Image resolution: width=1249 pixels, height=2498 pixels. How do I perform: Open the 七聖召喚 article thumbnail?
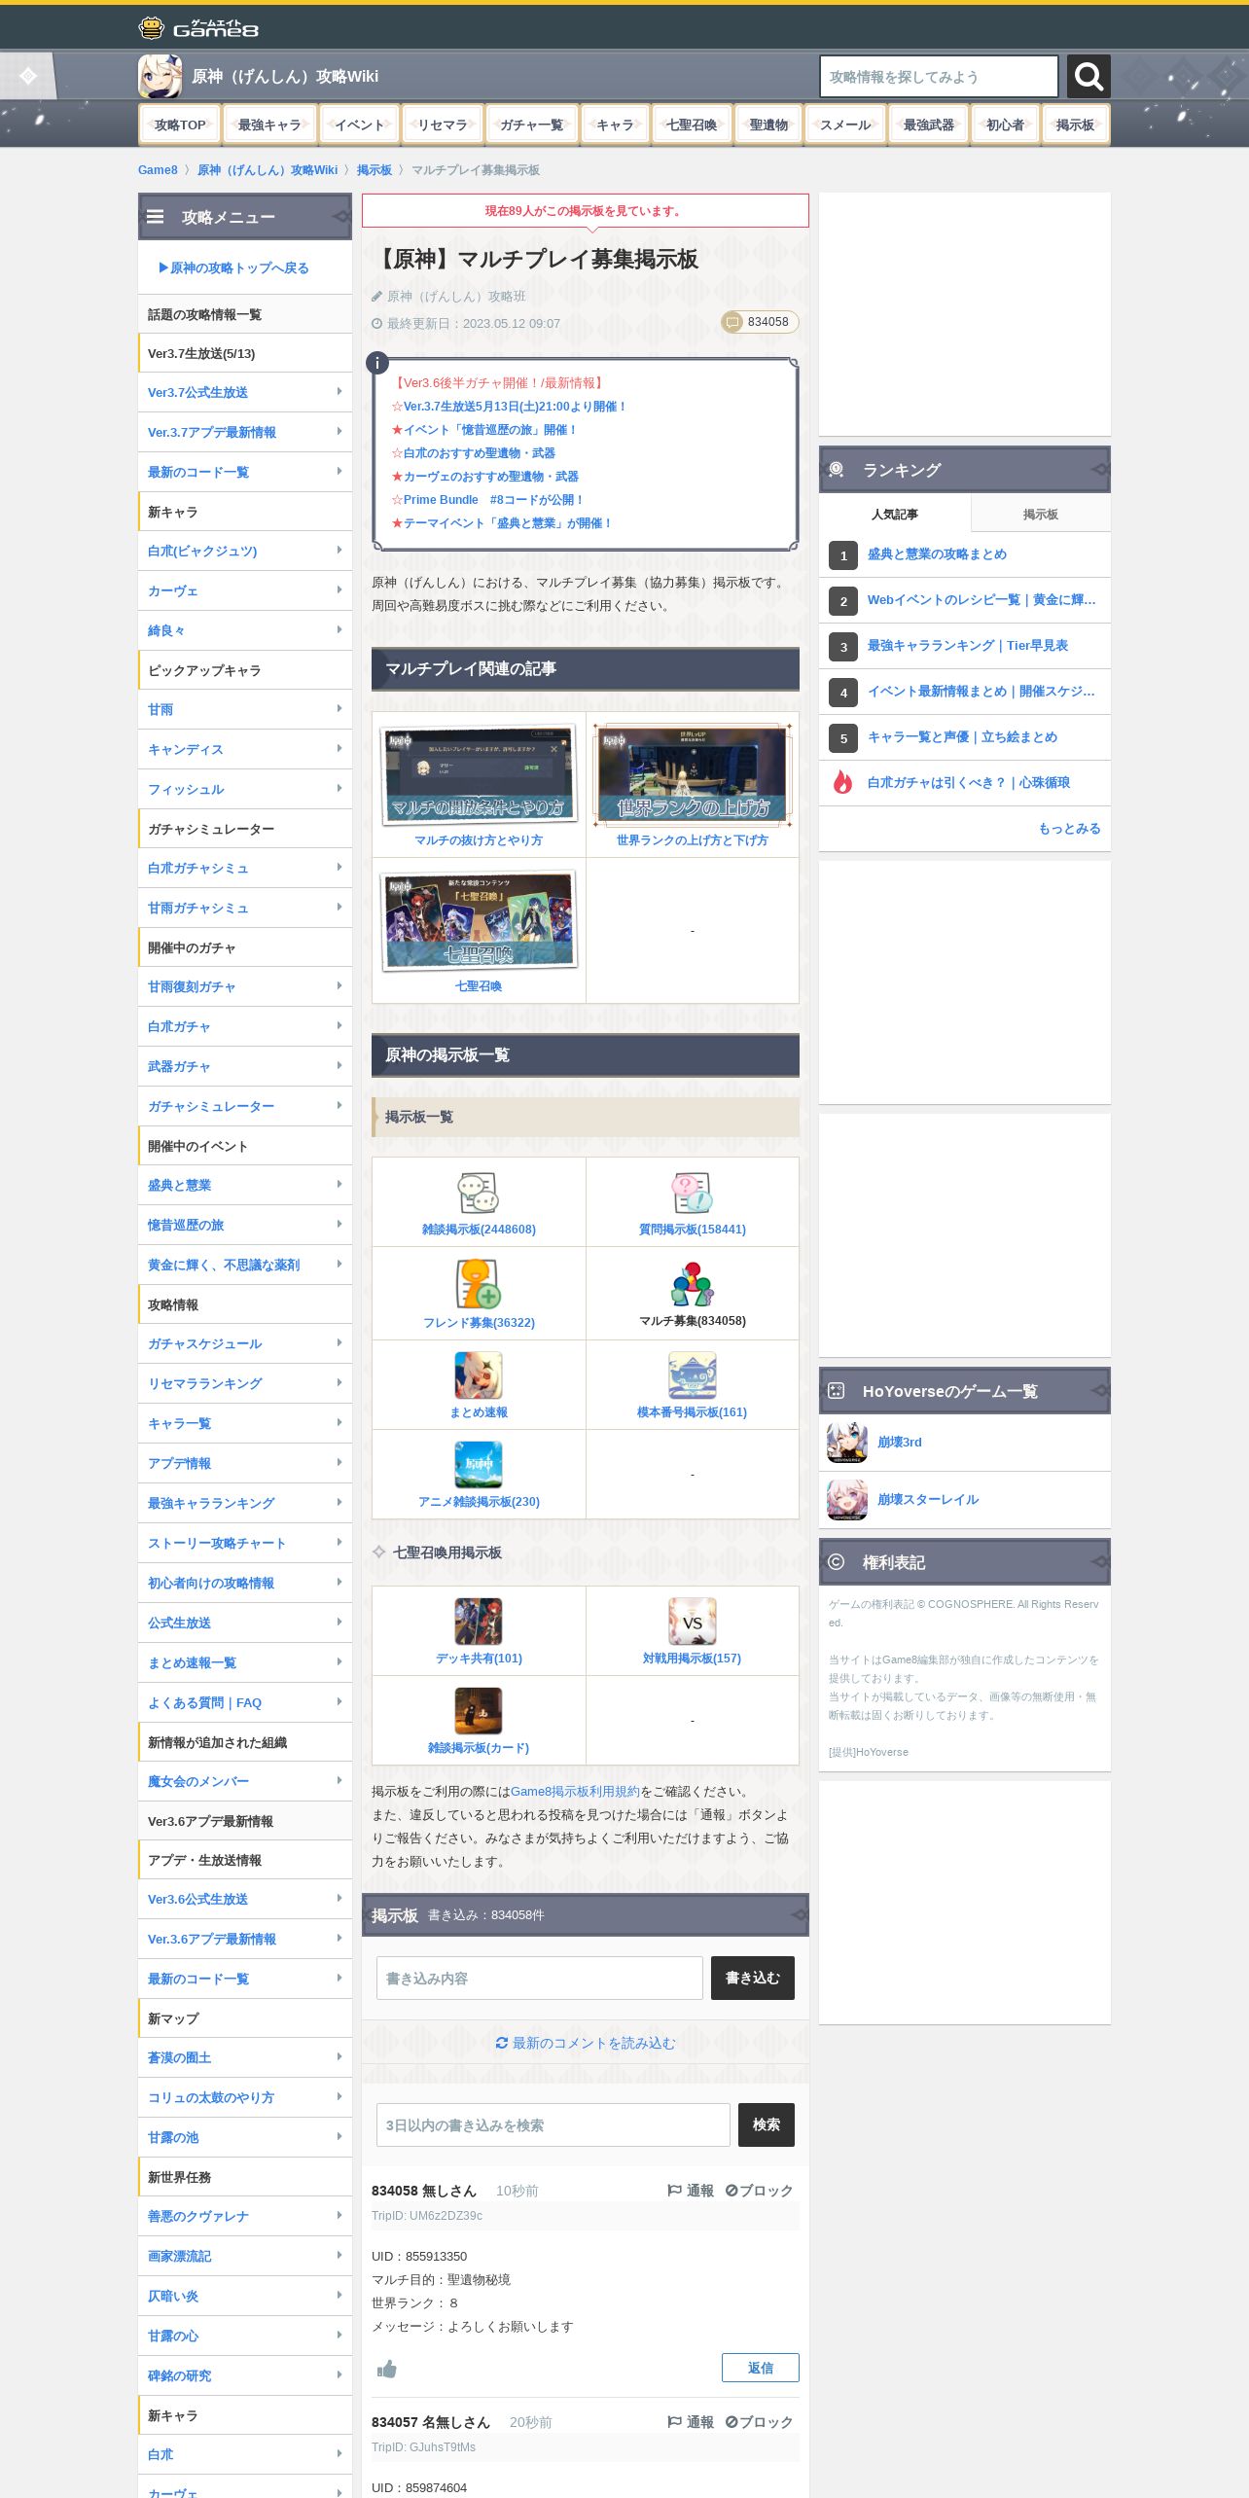[x=479, y=921]
